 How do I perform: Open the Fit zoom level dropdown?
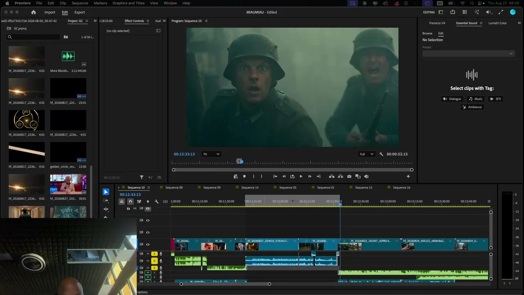[x=211, y=154]
